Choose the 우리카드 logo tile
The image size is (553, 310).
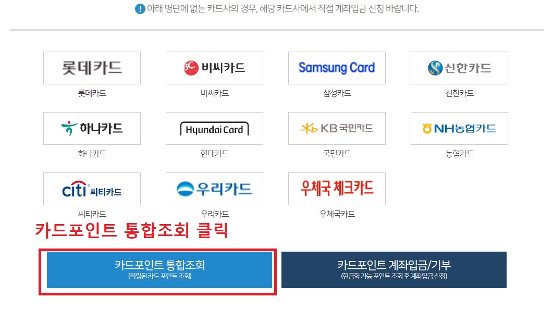click(x=214, y=189)
